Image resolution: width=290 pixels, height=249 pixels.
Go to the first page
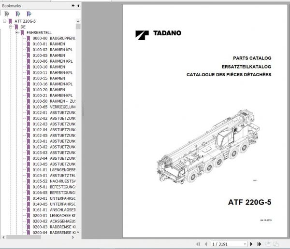[x=198, y=244]
